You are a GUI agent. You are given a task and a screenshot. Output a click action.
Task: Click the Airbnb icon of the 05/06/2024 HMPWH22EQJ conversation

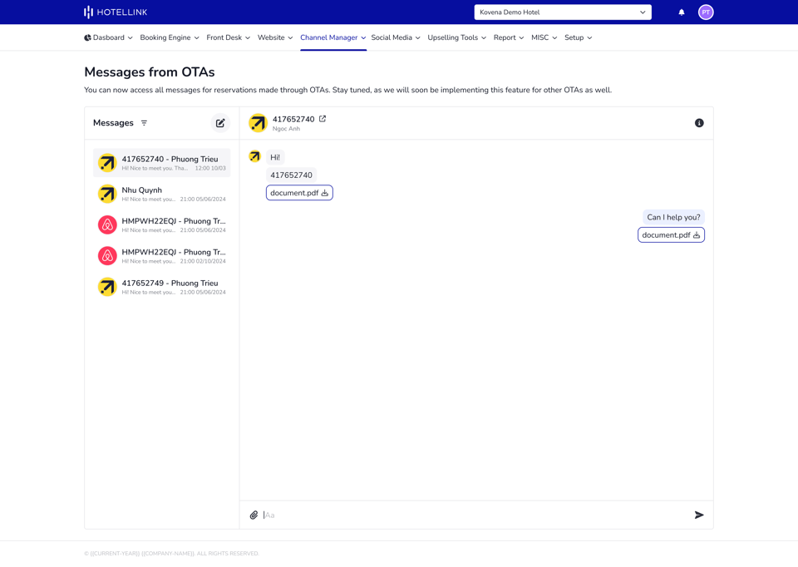pos(107,225)
